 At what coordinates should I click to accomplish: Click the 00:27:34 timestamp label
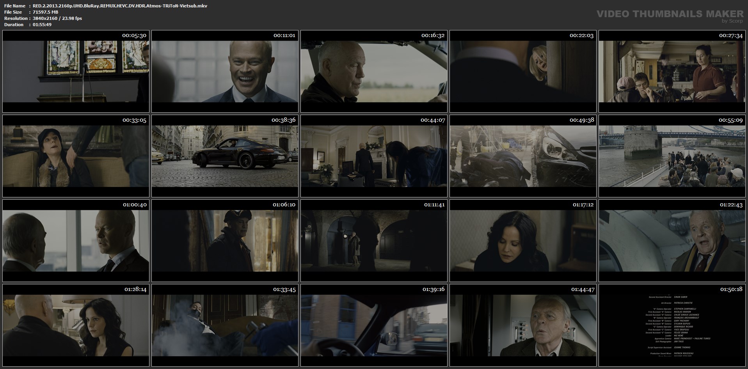click(x=730, y=35)
